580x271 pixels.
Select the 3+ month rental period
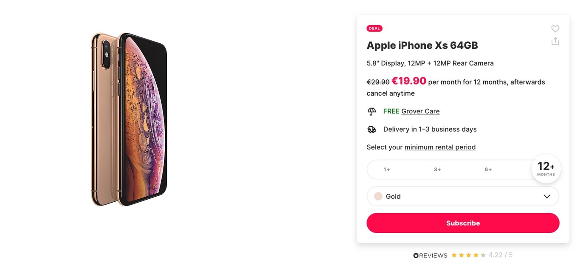point(437,169)
